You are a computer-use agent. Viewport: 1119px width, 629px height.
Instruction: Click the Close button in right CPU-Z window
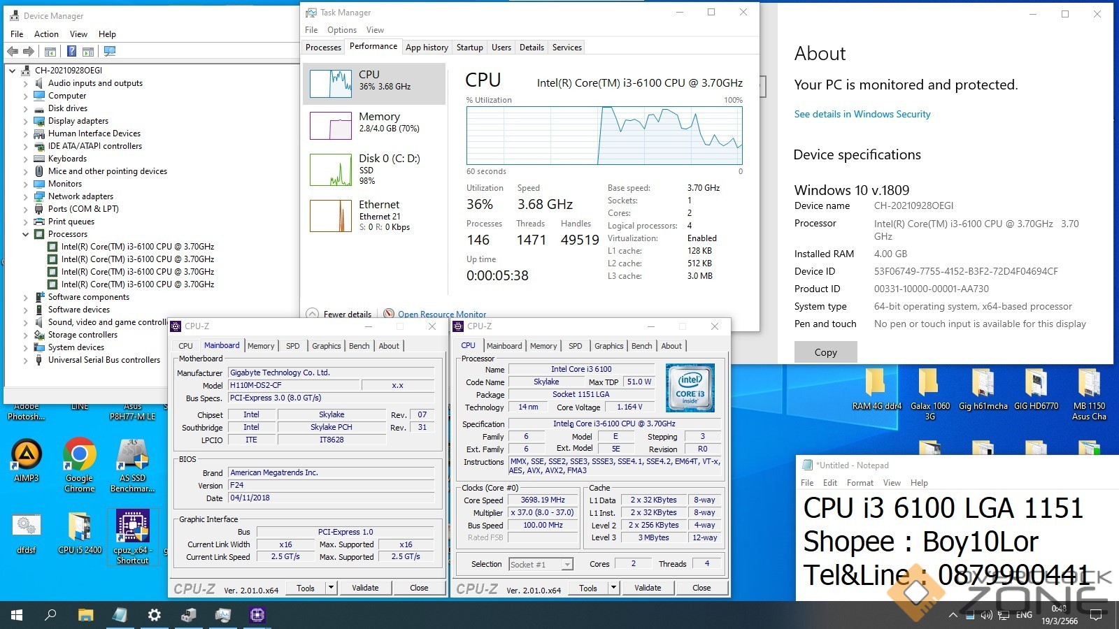click(701, 588)
